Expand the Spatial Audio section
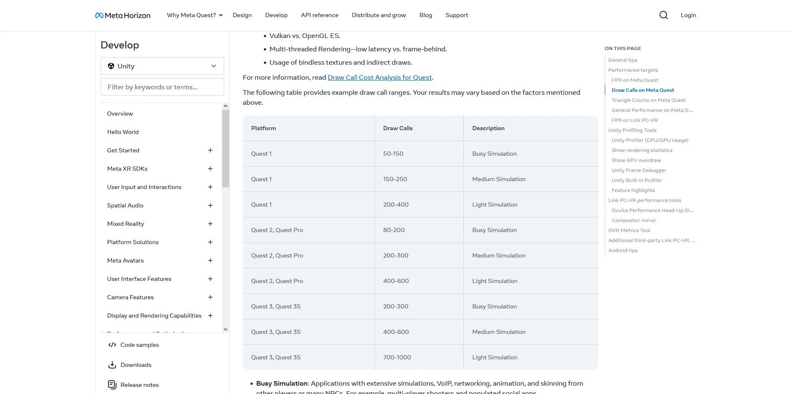Screen dimensions: 791x394 [210, 205]
